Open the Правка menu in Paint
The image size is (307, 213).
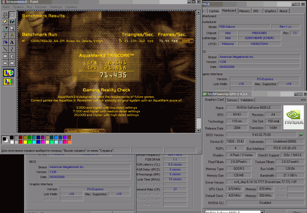point(18,7)
